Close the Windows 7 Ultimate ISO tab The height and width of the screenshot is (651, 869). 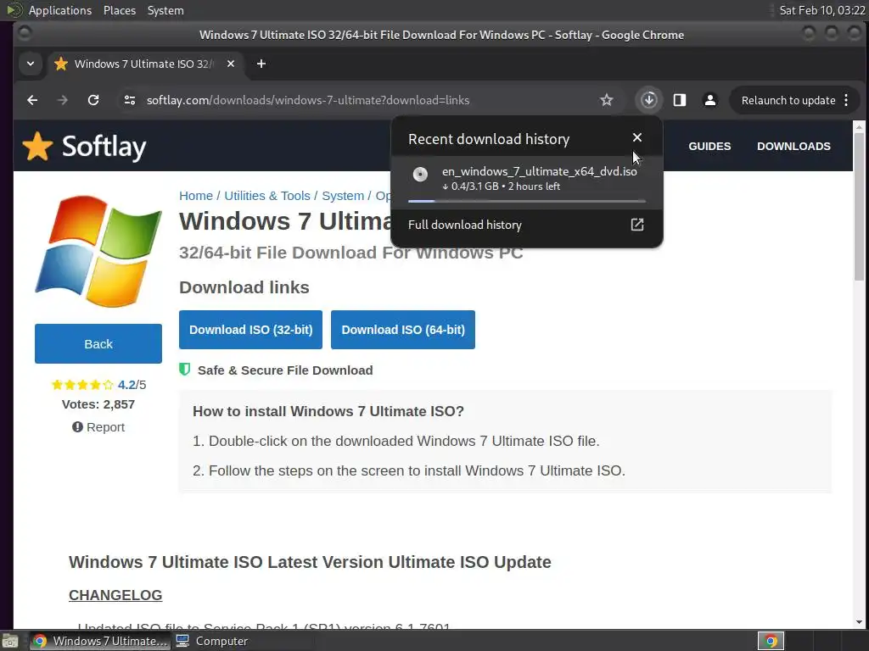click(x=231, y=64)
